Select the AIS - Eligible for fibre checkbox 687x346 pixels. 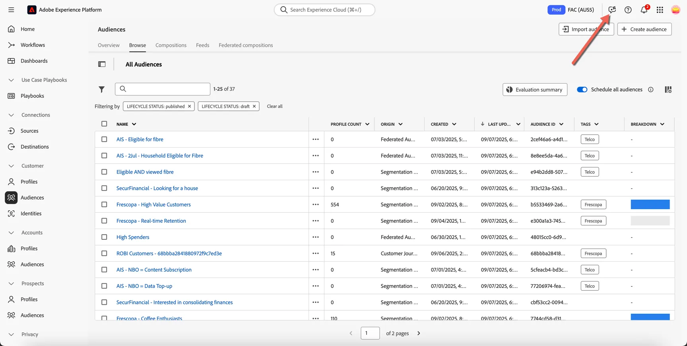coord(104,140)
